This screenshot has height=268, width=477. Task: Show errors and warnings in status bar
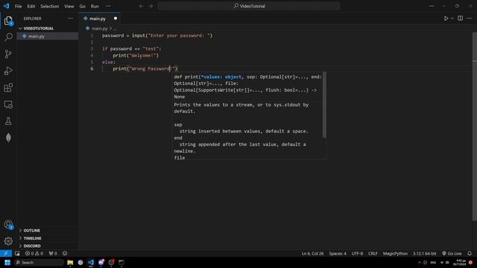(x=34, y=253)
